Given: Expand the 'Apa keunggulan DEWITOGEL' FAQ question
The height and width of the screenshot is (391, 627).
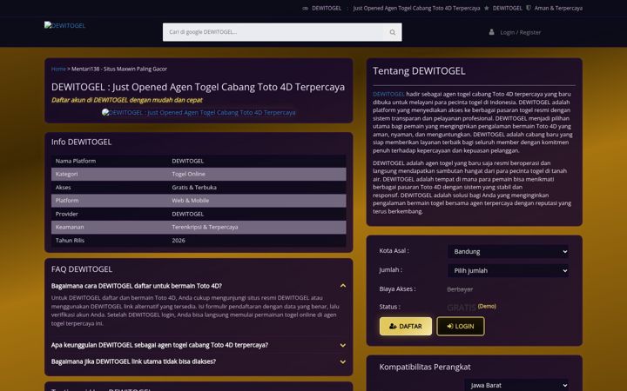Looking at the screenshot, I should 199,345.
